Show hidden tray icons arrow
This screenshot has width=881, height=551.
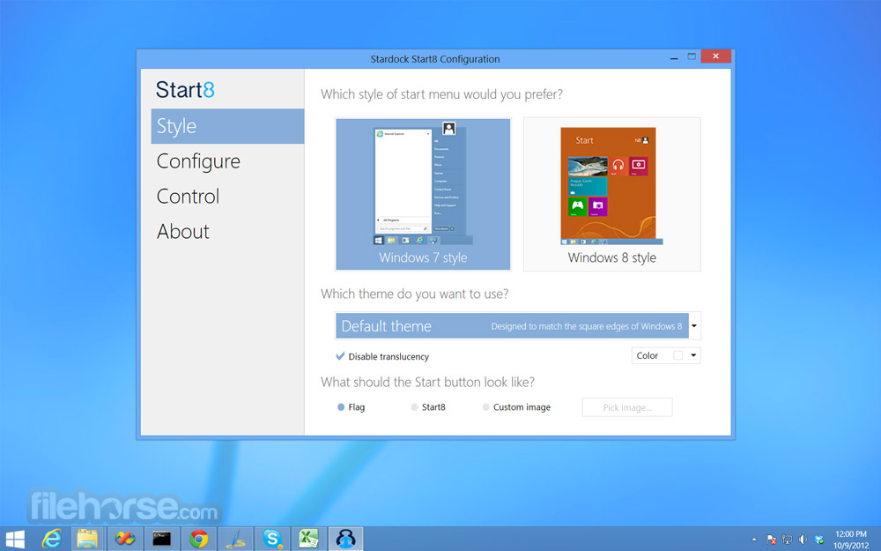pyautogui.click(x=754, y=540)
